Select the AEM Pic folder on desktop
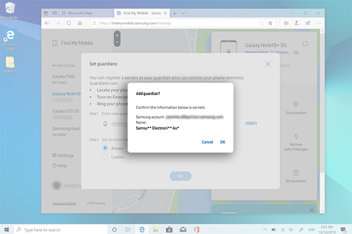 tap(10, 65)
